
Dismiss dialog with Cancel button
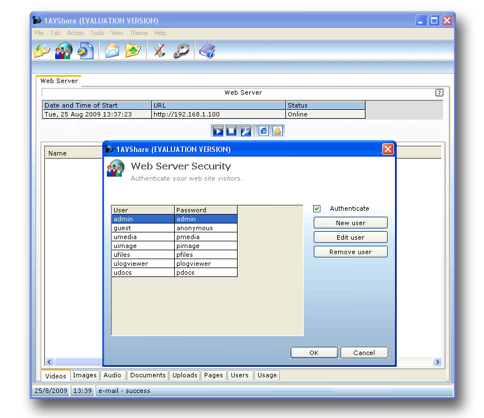[364, 353]
